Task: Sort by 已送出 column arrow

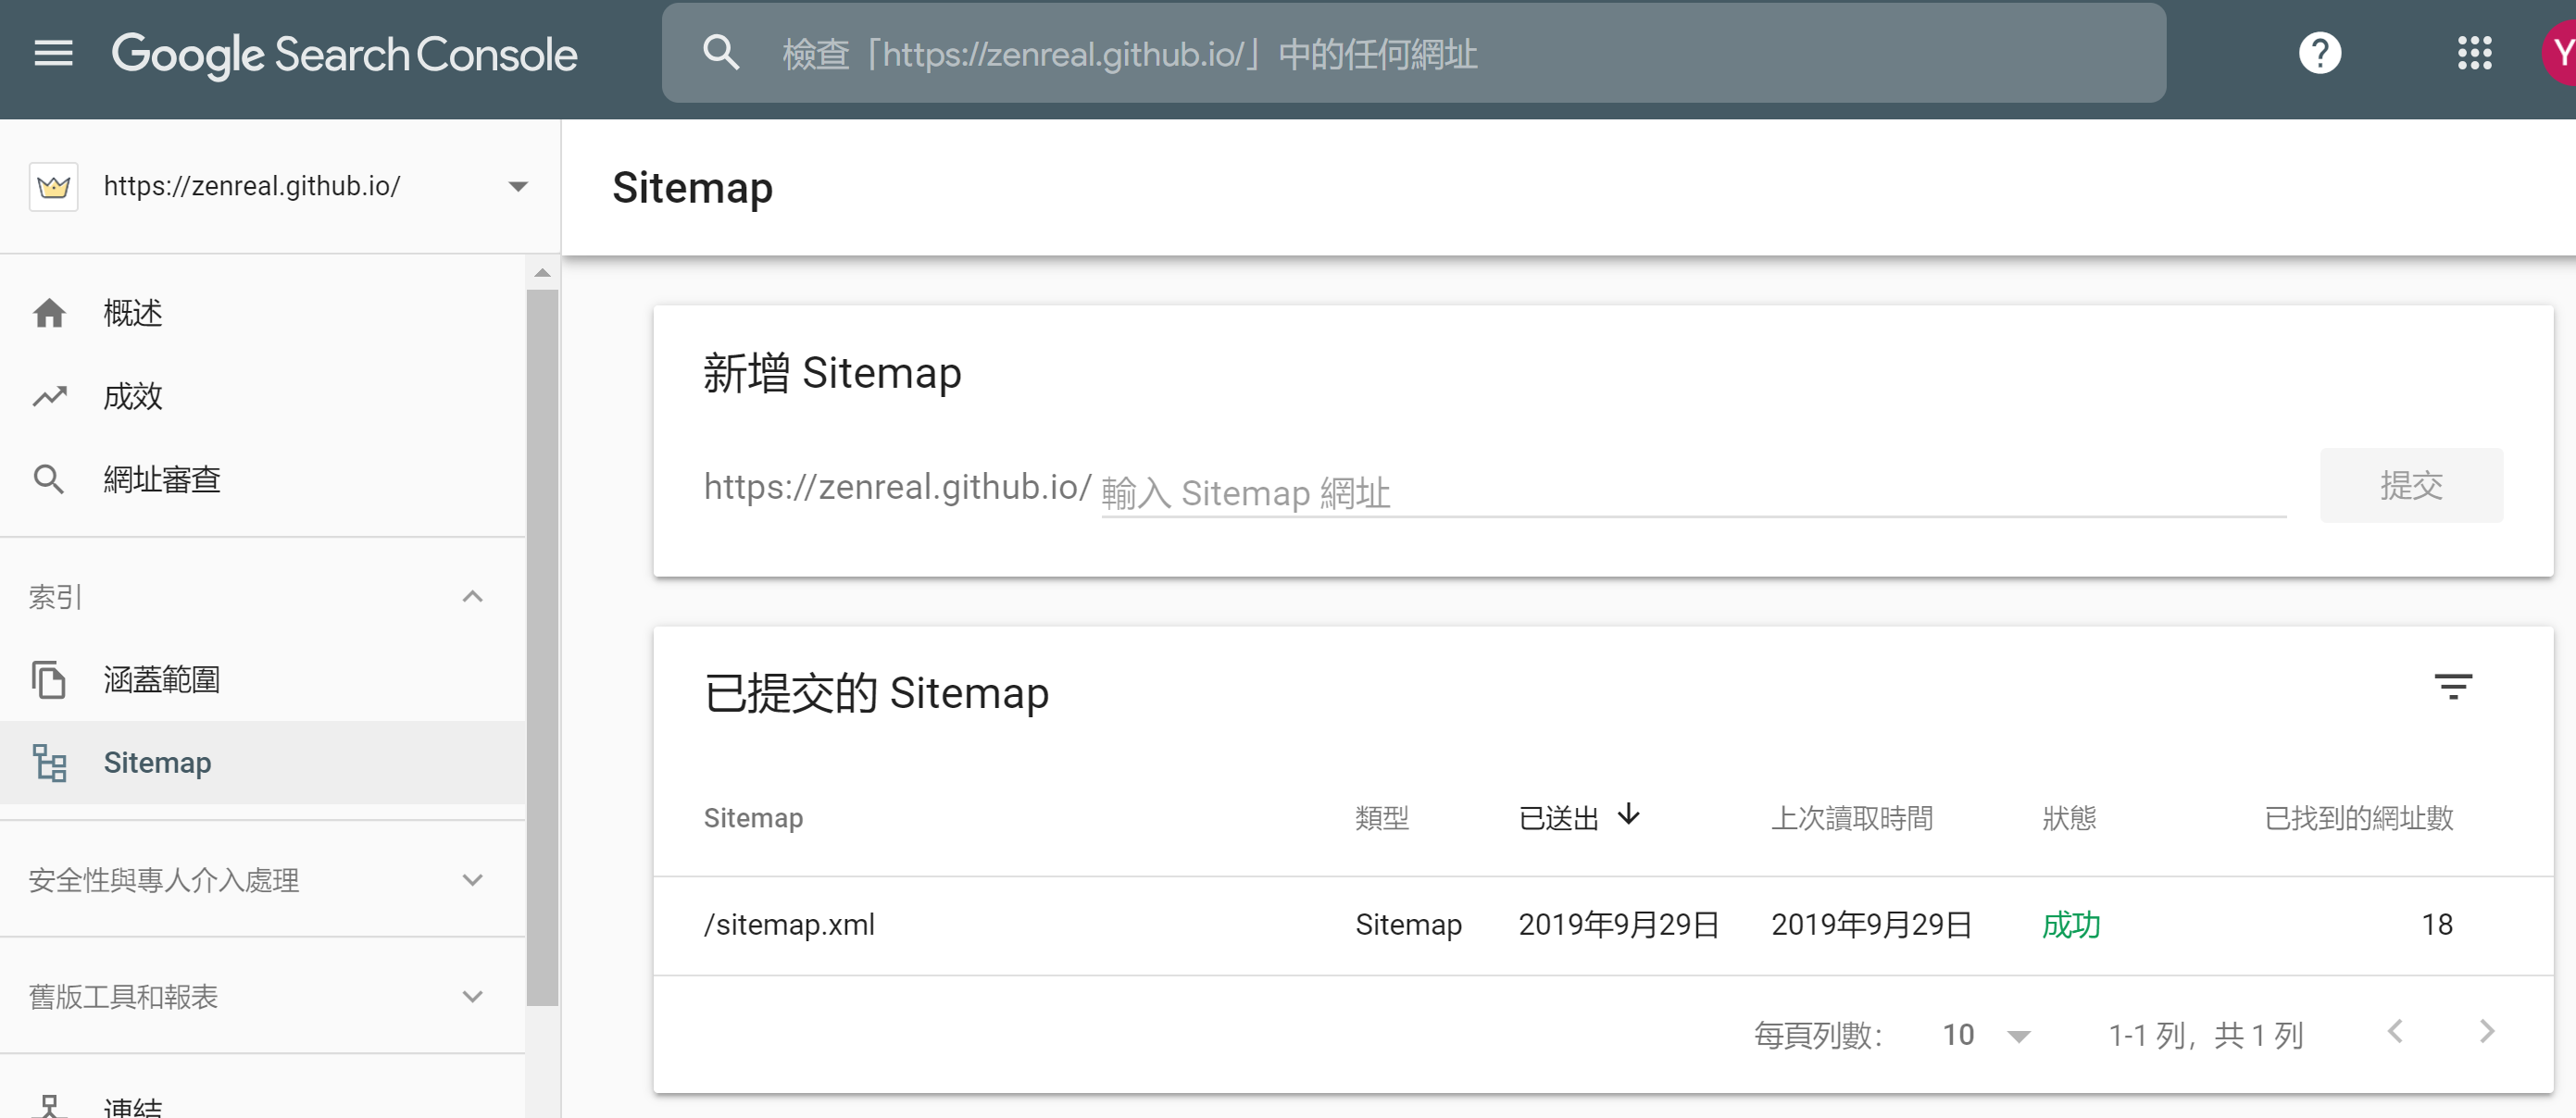Action: coord(1628,815)
